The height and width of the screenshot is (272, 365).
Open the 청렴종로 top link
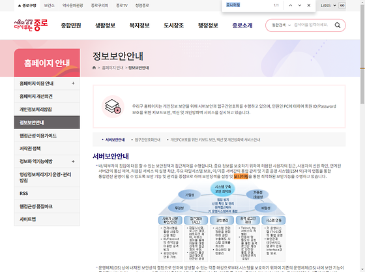tap(142, 6)
